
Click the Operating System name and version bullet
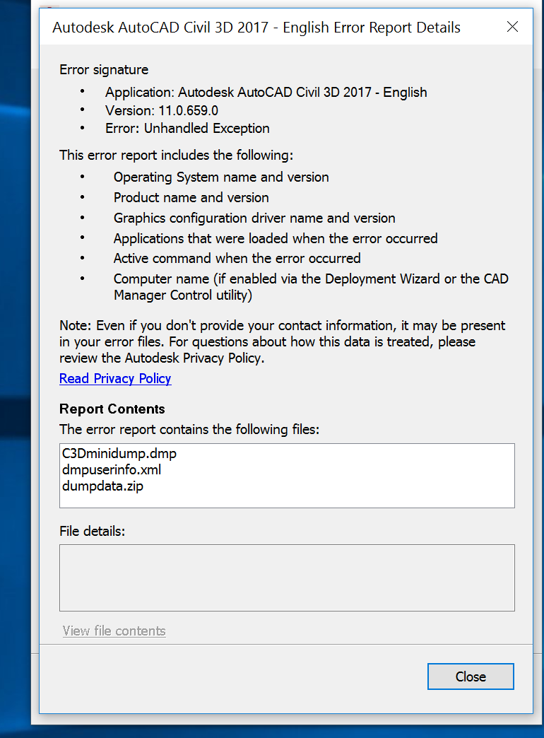pyautogui.click(x=221, y=177)
